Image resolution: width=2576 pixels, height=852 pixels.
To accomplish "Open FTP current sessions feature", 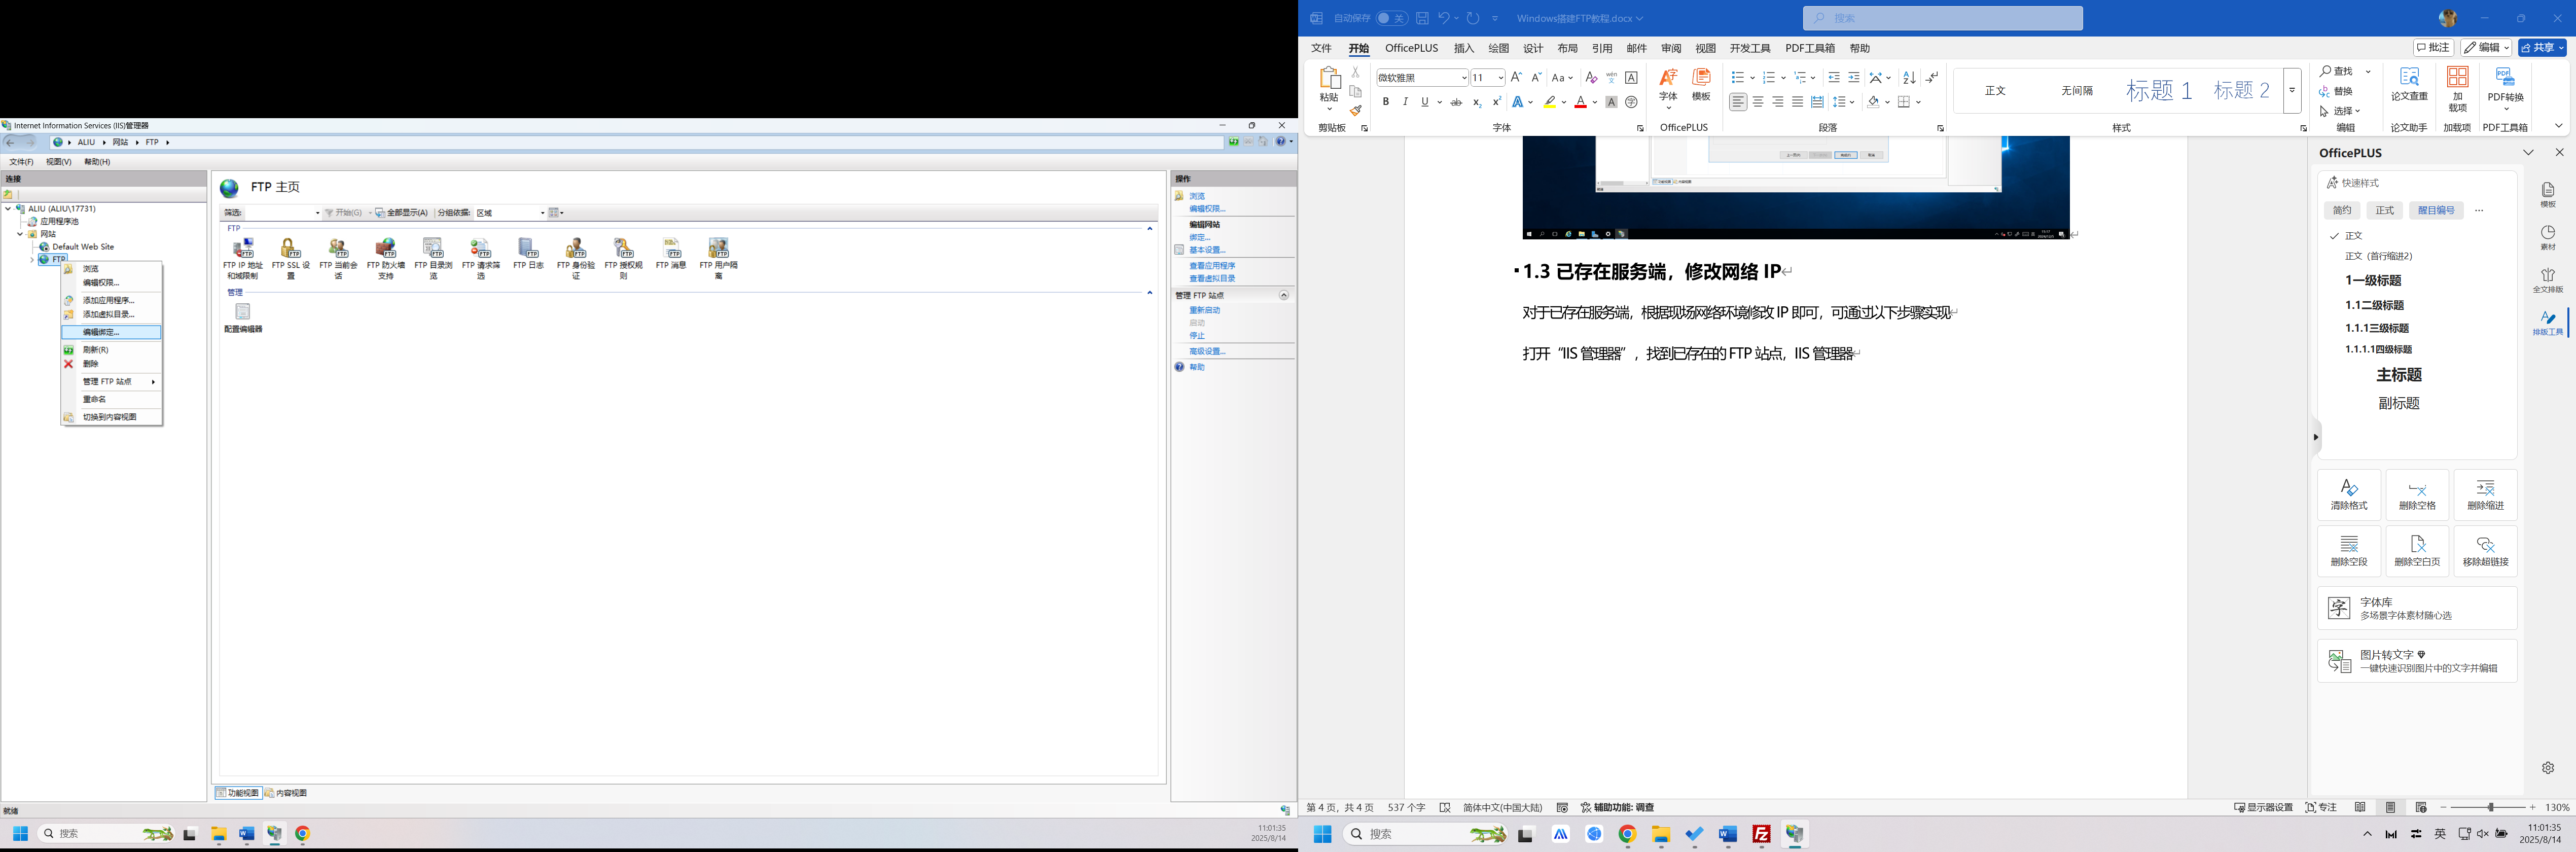I will pos(338,258).
